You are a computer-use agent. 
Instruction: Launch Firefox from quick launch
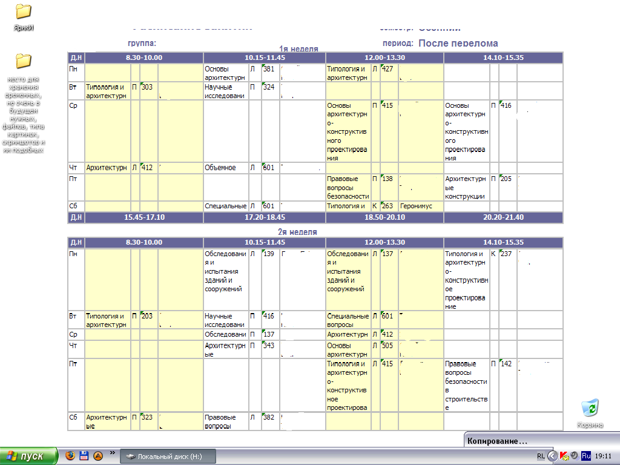point(71,456)
